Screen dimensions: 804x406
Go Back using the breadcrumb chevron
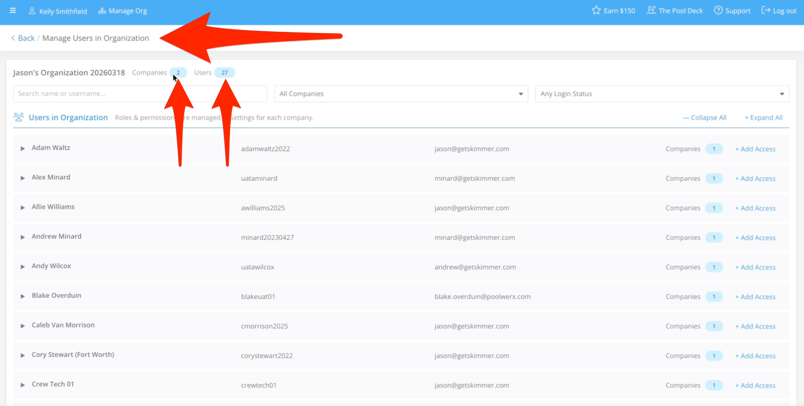tap(13, 38)
